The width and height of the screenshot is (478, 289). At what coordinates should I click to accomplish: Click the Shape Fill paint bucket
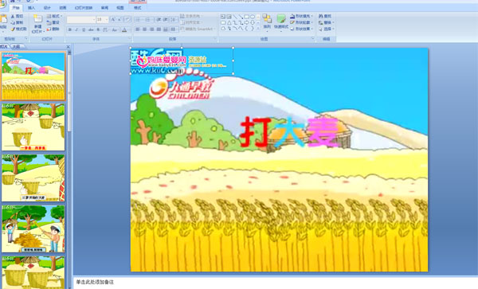click(x=292, y=16)
